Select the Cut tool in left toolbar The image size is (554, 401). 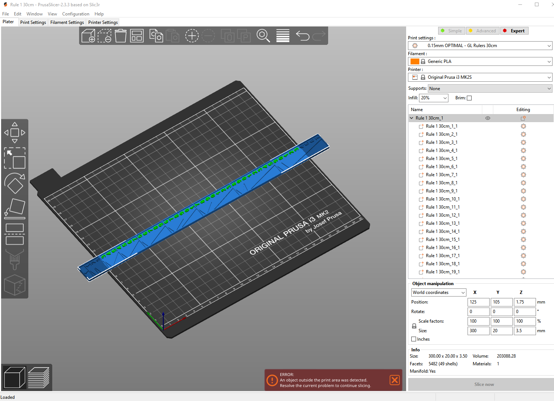click(x=15, y=234)
